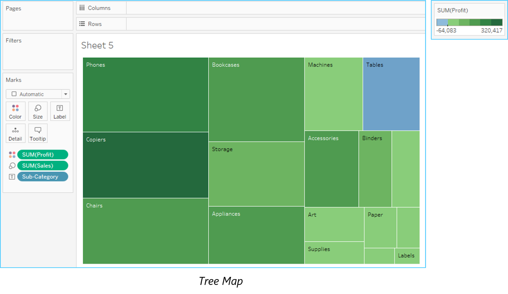Click the empty Filters shelf area
Screen dimensions: 508x294
coord(38,56)
